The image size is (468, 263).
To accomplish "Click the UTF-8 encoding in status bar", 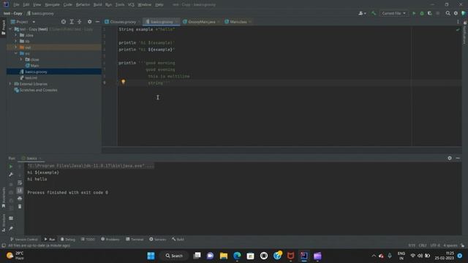I will (x=435, y=245).
